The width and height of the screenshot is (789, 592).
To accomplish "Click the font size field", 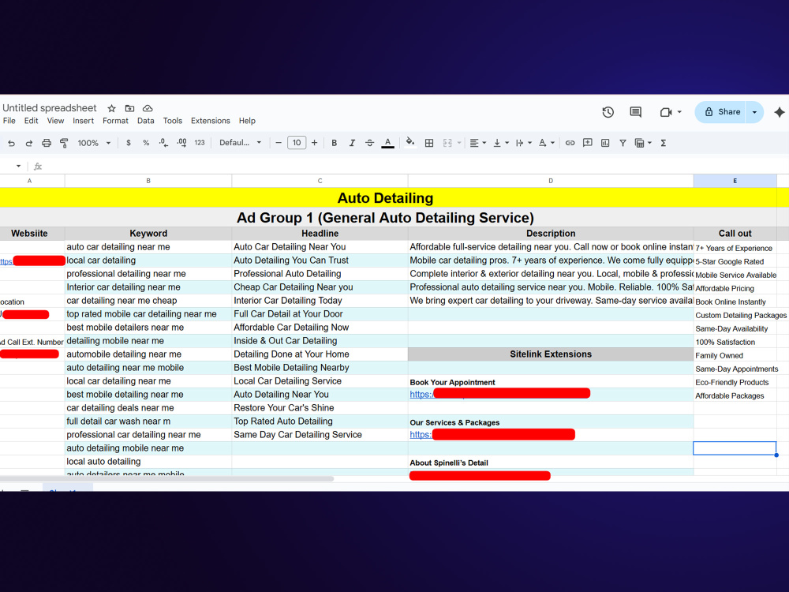I will click(x=297, y=143).
